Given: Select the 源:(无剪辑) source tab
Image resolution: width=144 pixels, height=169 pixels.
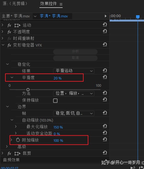Looking at the screenshot, I should (15, 3).
